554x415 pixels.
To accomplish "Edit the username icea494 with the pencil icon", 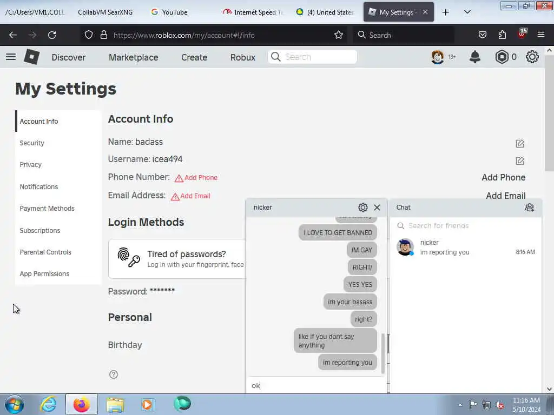I will (520, 161).
